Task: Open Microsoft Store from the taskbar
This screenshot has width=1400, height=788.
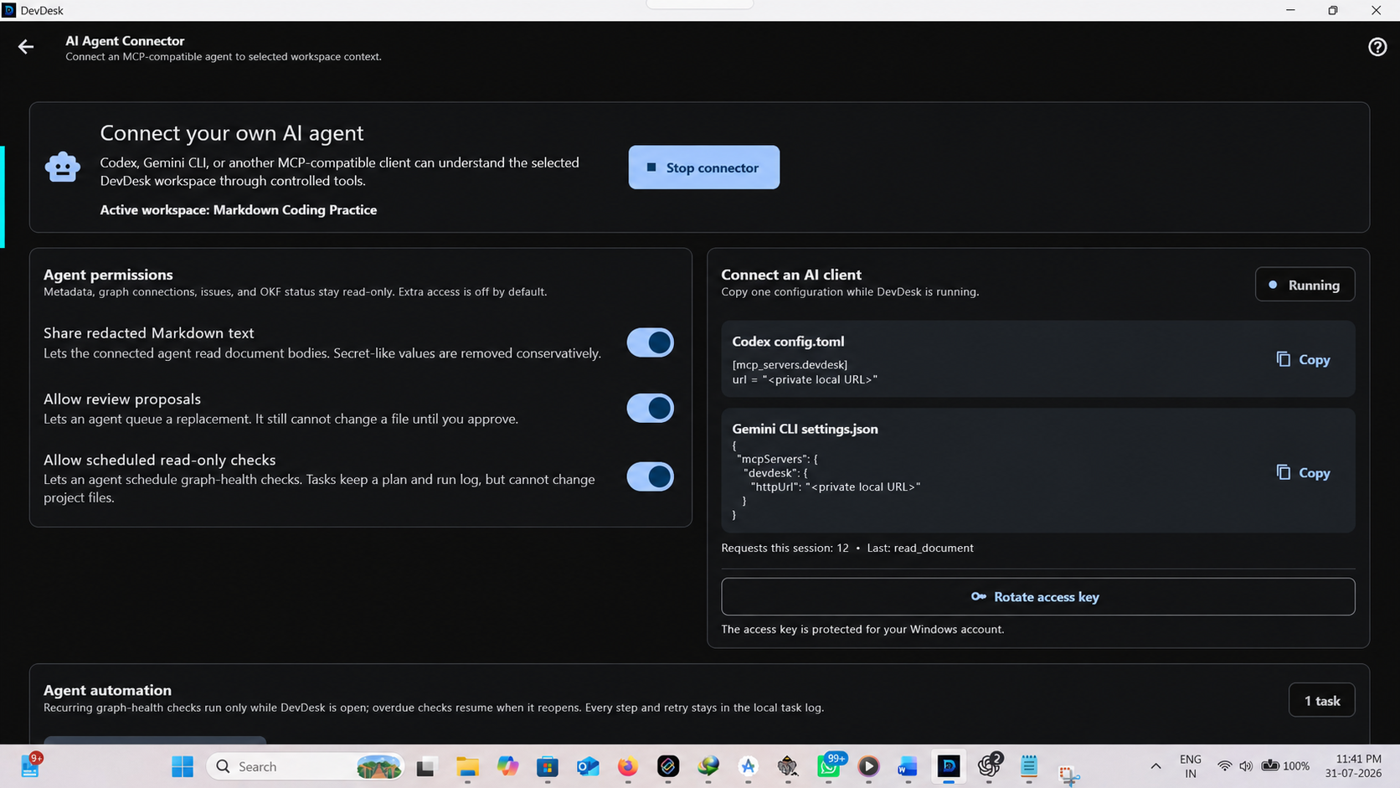Action: (x=548, y=766)
